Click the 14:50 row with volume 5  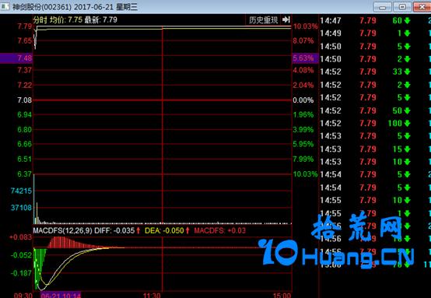point(375,46)
